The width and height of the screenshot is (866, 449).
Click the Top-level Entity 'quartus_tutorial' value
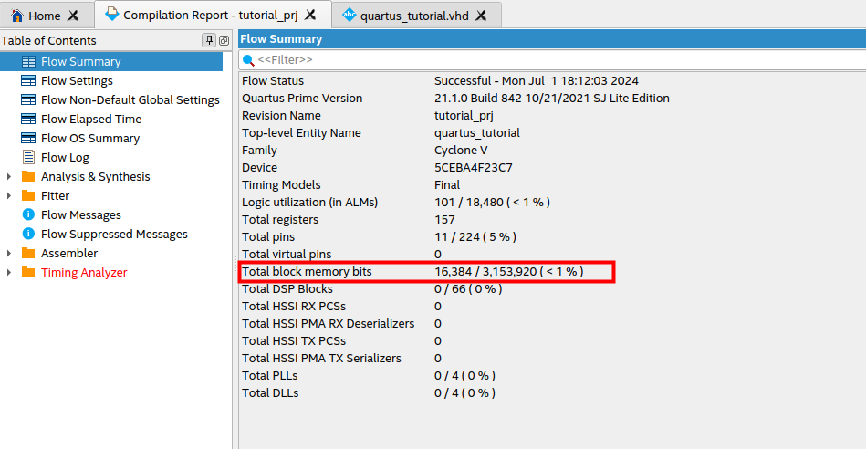click(477, 132)
